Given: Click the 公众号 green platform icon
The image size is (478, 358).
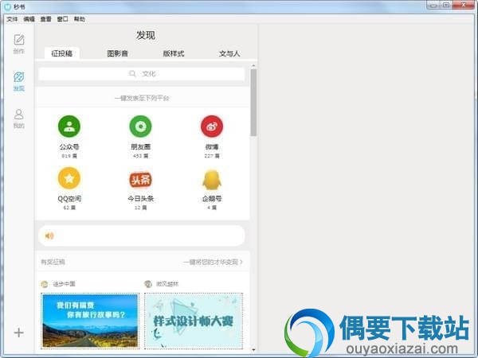Looking at the screenshot, I should [x=69, y=126].
